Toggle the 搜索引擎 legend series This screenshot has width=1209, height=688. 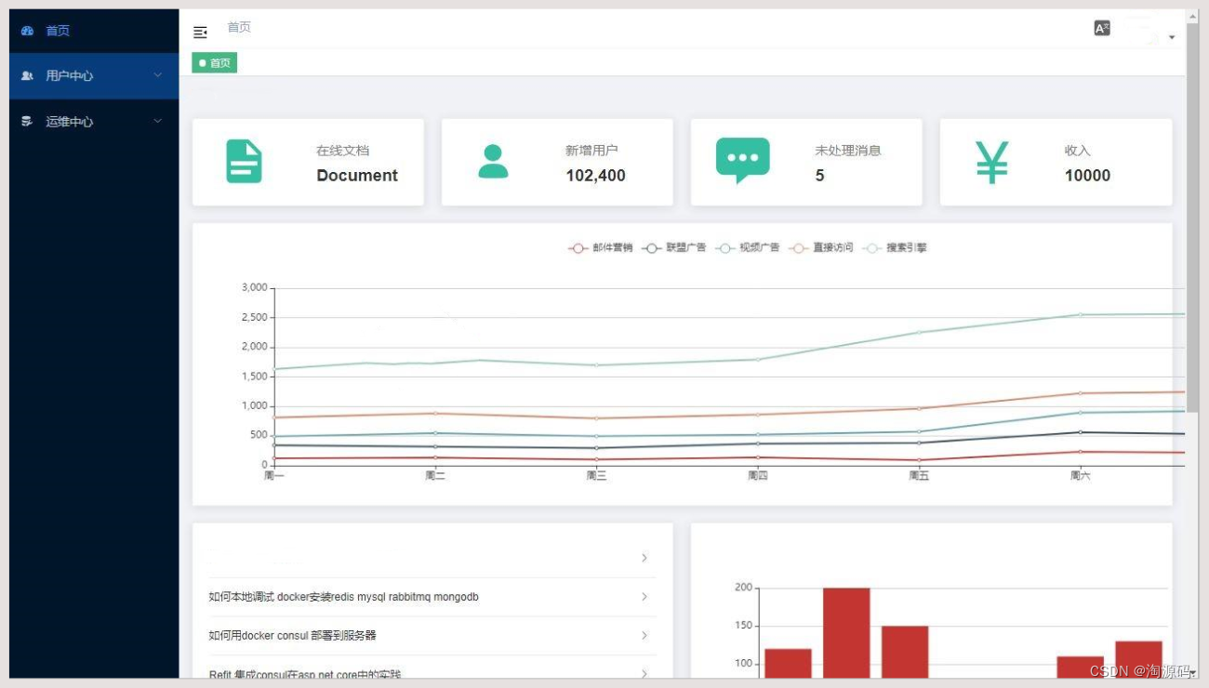point(895,248)
